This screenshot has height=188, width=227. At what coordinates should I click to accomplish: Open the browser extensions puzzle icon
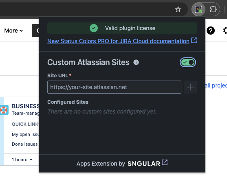point(213,9)
